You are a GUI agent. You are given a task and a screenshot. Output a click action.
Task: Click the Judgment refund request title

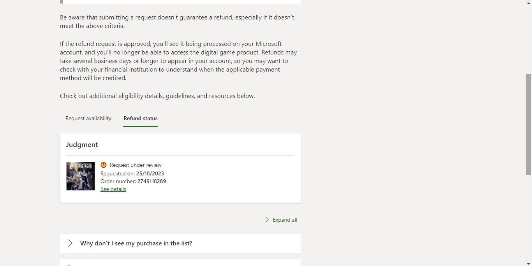[x=82, y=144]
